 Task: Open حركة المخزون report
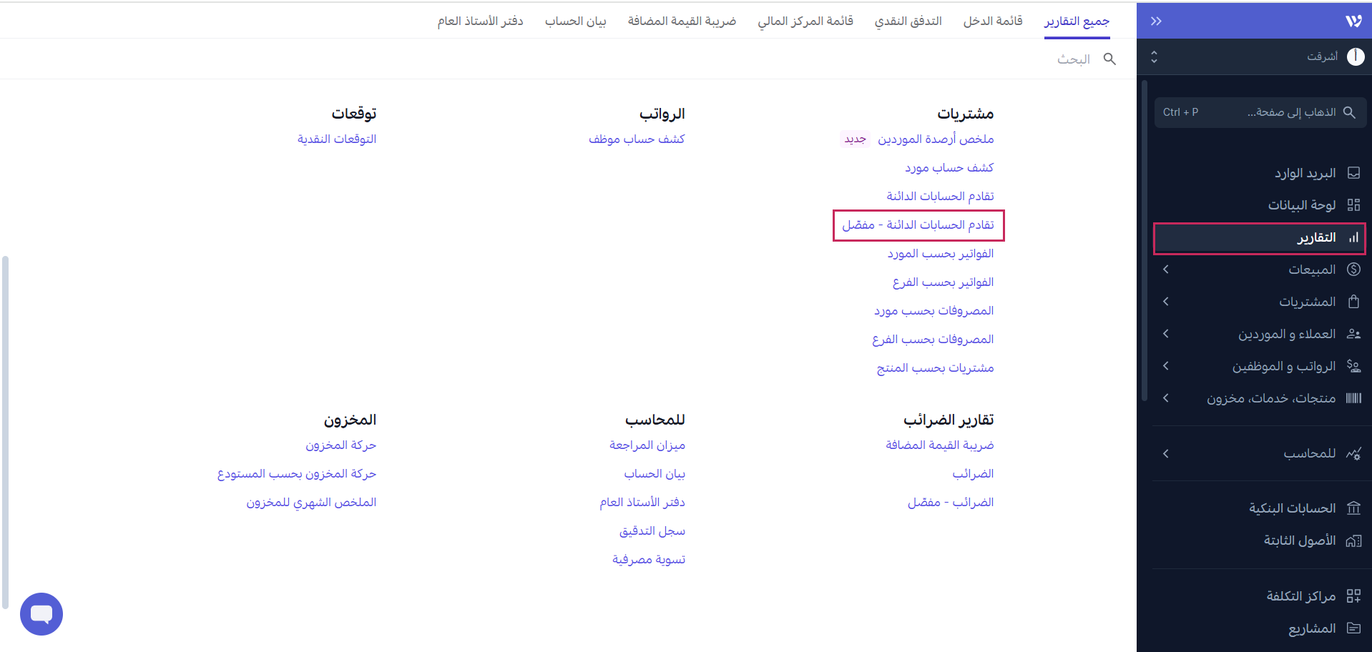pyautogui.click(x=340, y=445)
